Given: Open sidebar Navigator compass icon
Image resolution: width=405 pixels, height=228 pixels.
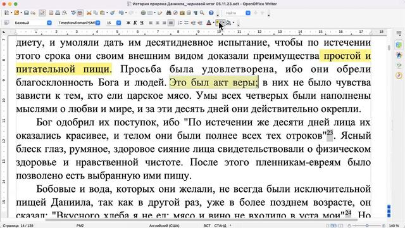Looking at the screenshot, I should click(399, 75).
